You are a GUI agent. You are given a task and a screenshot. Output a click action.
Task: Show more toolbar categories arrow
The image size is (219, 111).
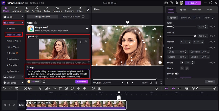pos(88,9)
